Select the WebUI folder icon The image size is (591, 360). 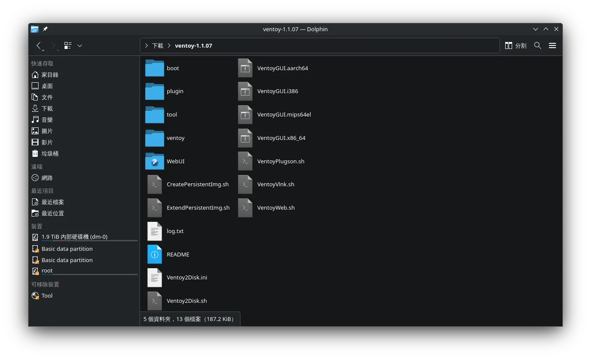(x=155, y=161)
